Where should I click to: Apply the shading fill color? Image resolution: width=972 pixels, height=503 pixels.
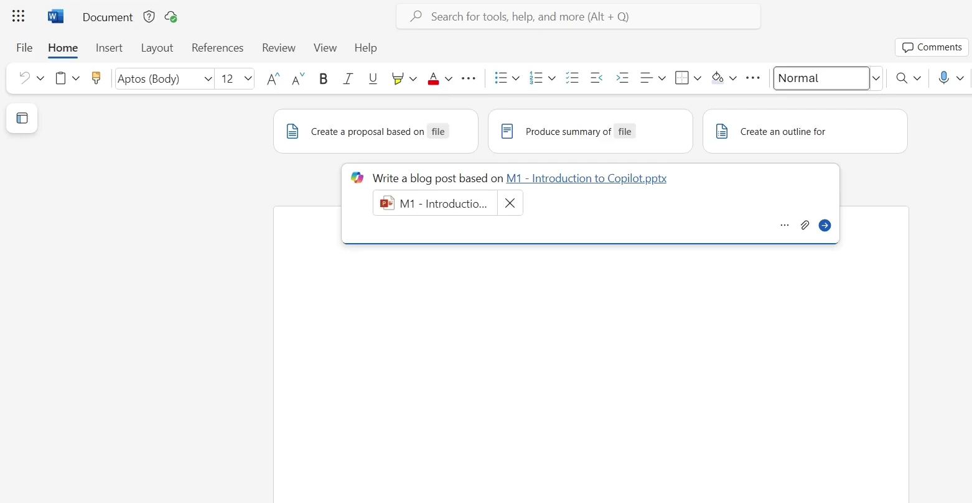pos(717,78)
